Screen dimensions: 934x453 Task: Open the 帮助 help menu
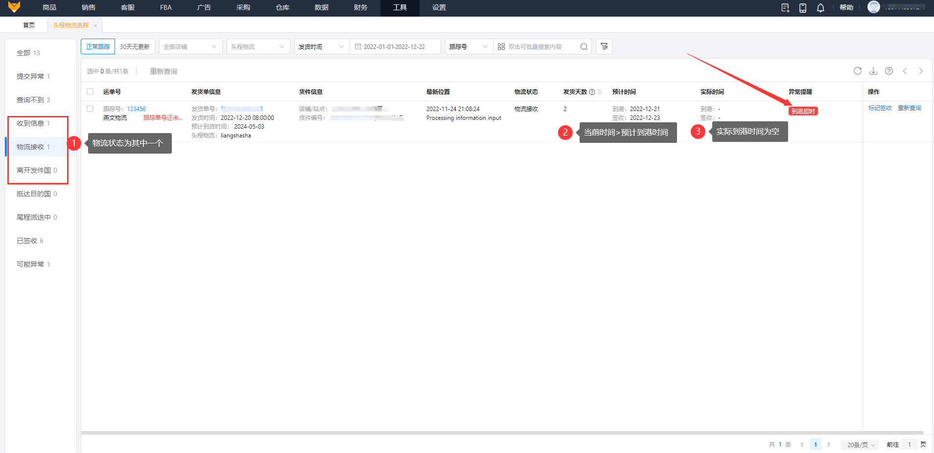846,7
